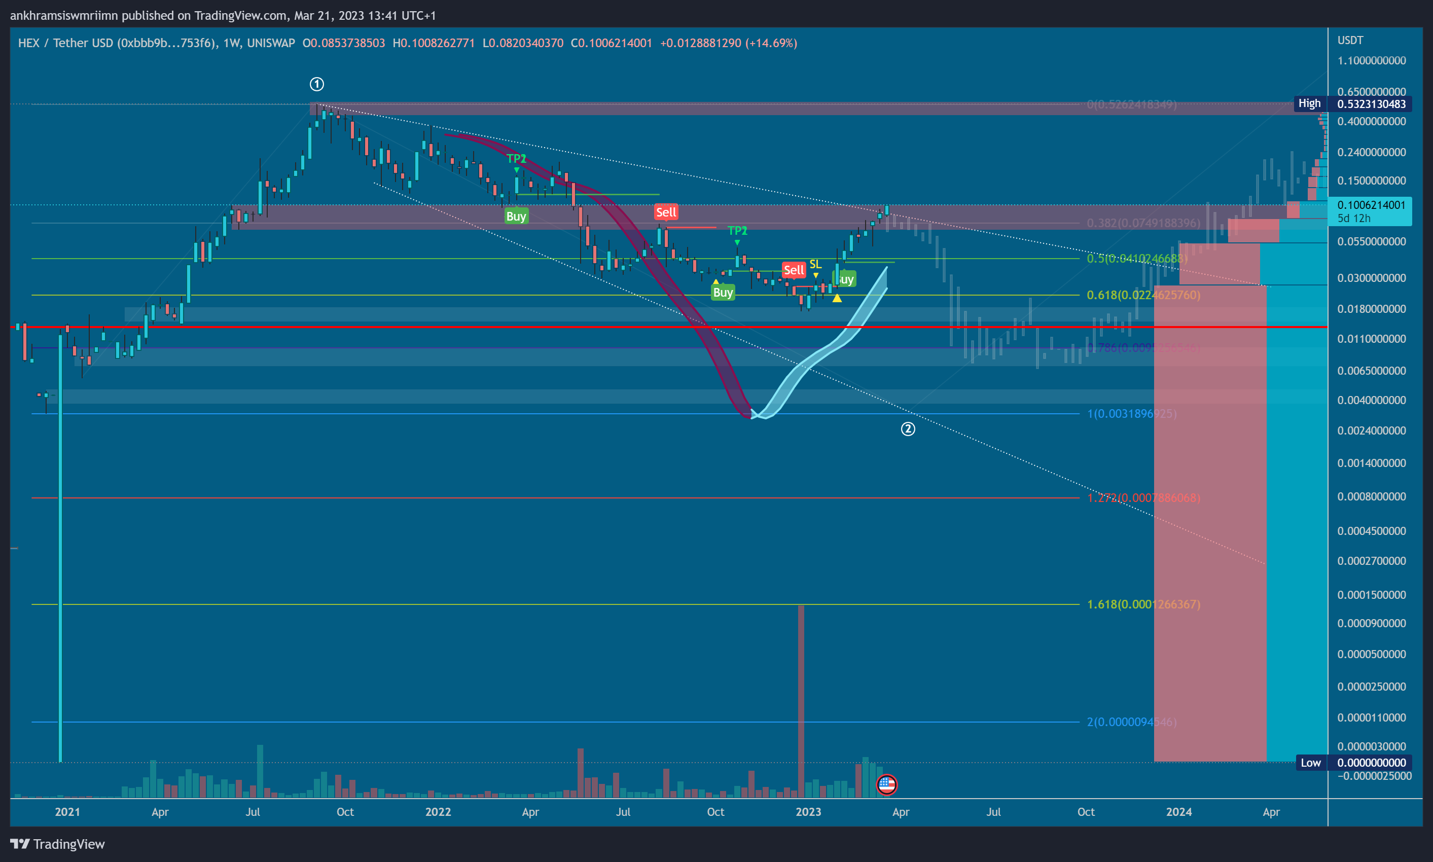
Task: Click the tall red volume spike bar
Action: [801, 701]
